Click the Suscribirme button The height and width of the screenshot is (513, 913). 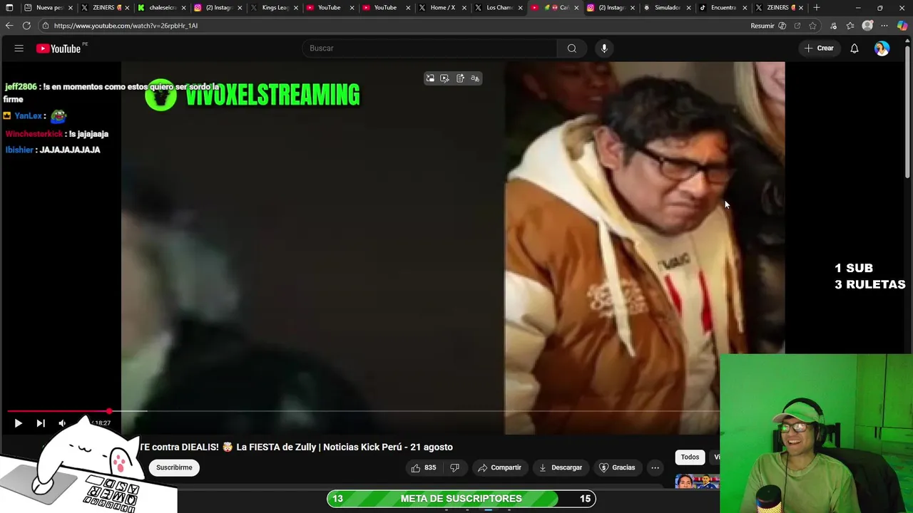(x=174, y=467)
